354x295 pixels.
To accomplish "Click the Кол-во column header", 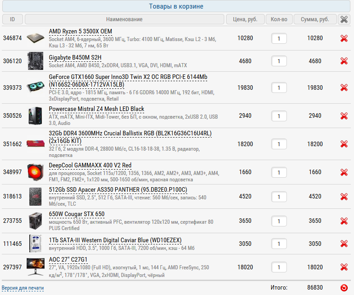I will [x=279, y=19].
